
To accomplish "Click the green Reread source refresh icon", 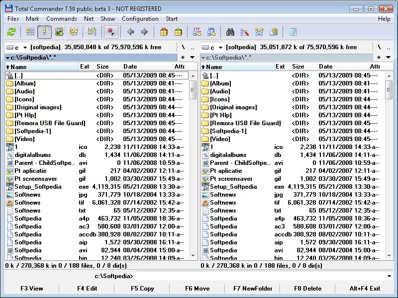I will 11,32.
